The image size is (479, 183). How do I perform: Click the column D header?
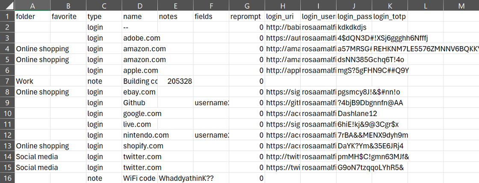click(139, 6)
